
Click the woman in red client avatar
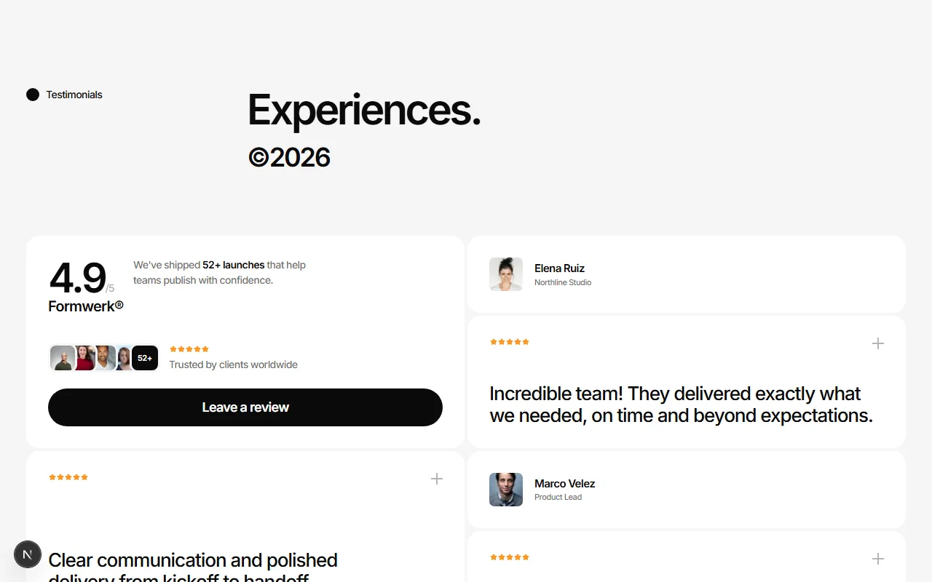pyautogui.click(x=84, y=358)
